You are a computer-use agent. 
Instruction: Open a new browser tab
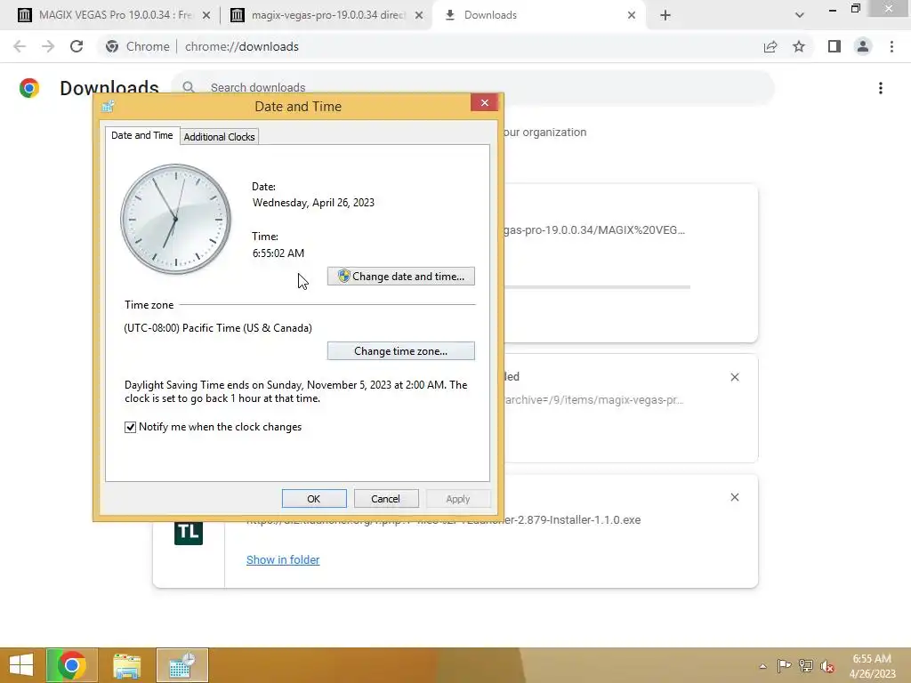tap(665, 15)
